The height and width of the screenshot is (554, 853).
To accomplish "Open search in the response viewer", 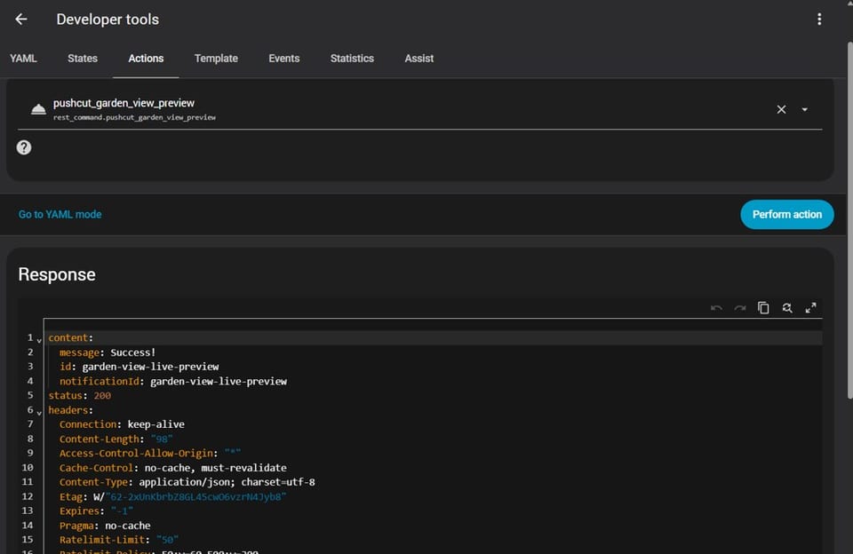I will (x=787, y=307).
